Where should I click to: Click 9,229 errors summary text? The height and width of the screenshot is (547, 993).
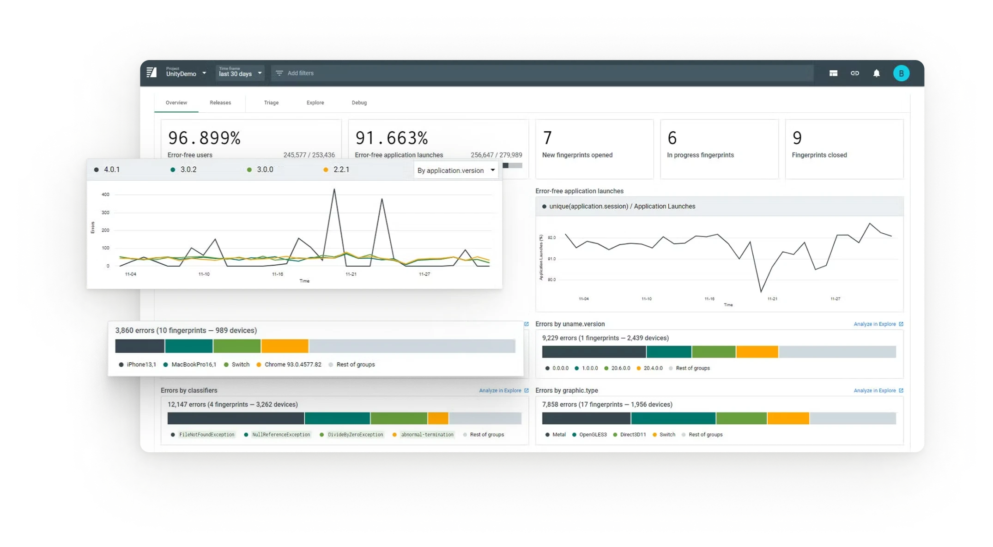click(605, 338)
